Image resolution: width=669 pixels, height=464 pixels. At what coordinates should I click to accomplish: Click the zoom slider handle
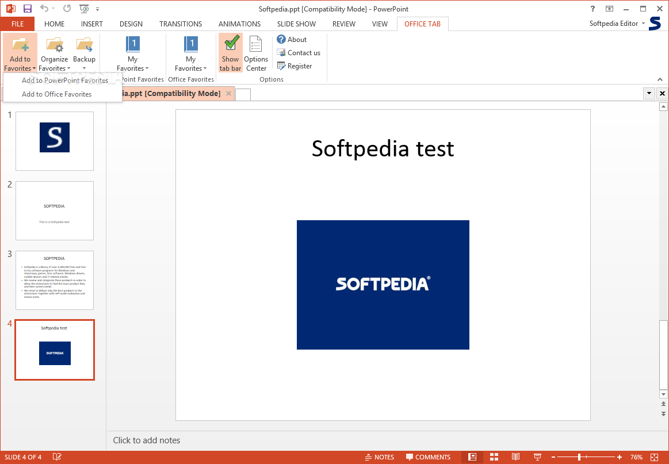coord(579,457)
